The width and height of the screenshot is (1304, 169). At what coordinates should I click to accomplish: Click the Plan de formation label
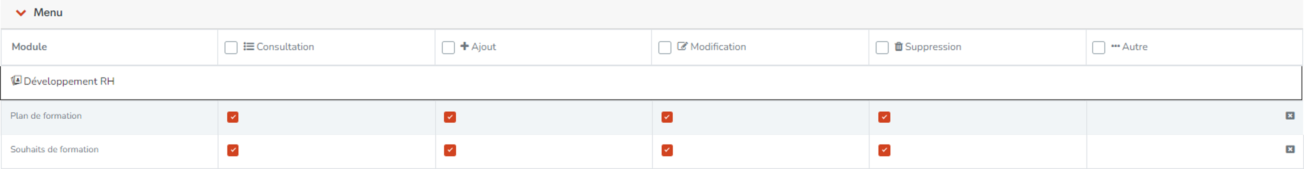[46, 116]
